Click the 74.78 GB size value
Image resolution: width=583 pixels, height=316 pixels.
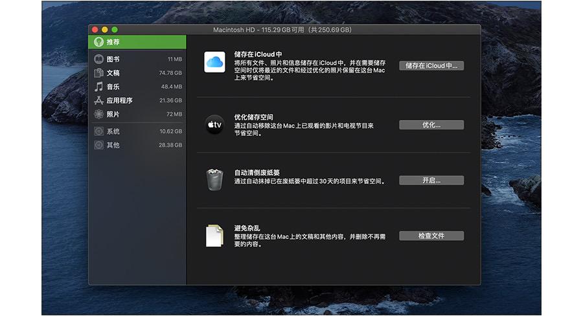pyautogui.click(x=170, y=73)
